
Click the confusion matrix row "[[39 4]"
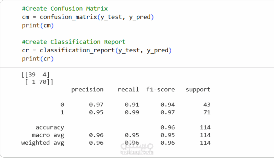36,75
